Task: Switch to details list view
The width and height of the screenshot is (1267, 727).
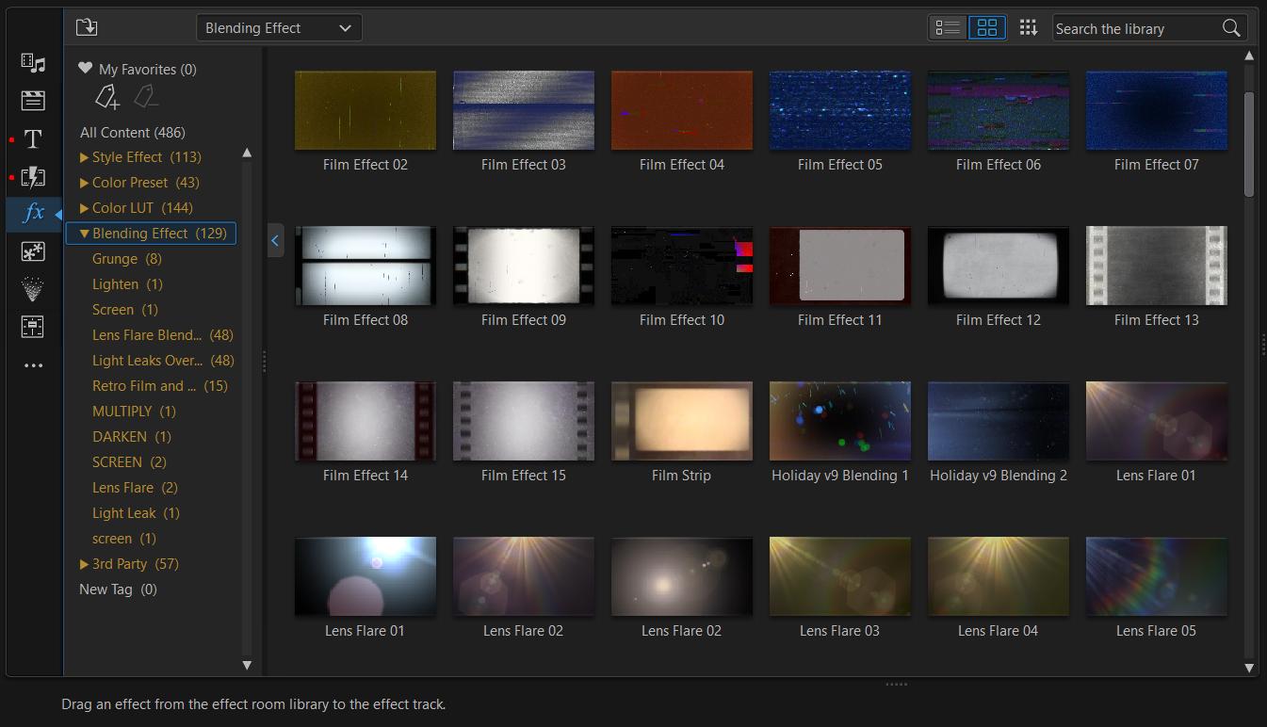Action: pos(948,27)
